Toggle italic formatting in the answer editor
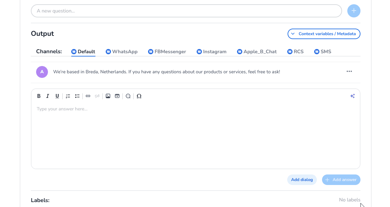This screenshot has height=207, width=390. (48, 96)
